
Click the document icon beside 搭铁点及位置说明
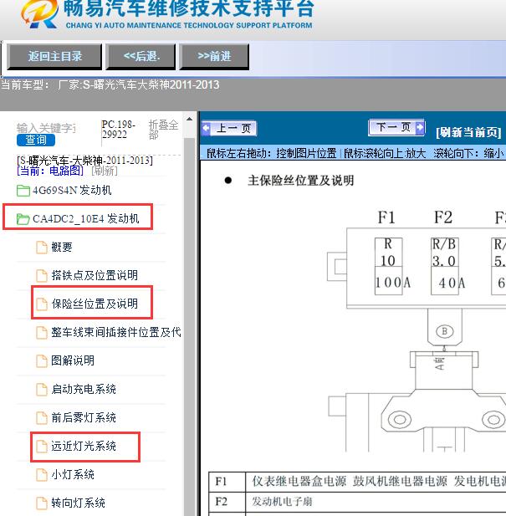(x=42, y=276)
